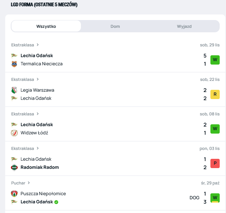Click the Termalica Nieciecza team crest

14,64
